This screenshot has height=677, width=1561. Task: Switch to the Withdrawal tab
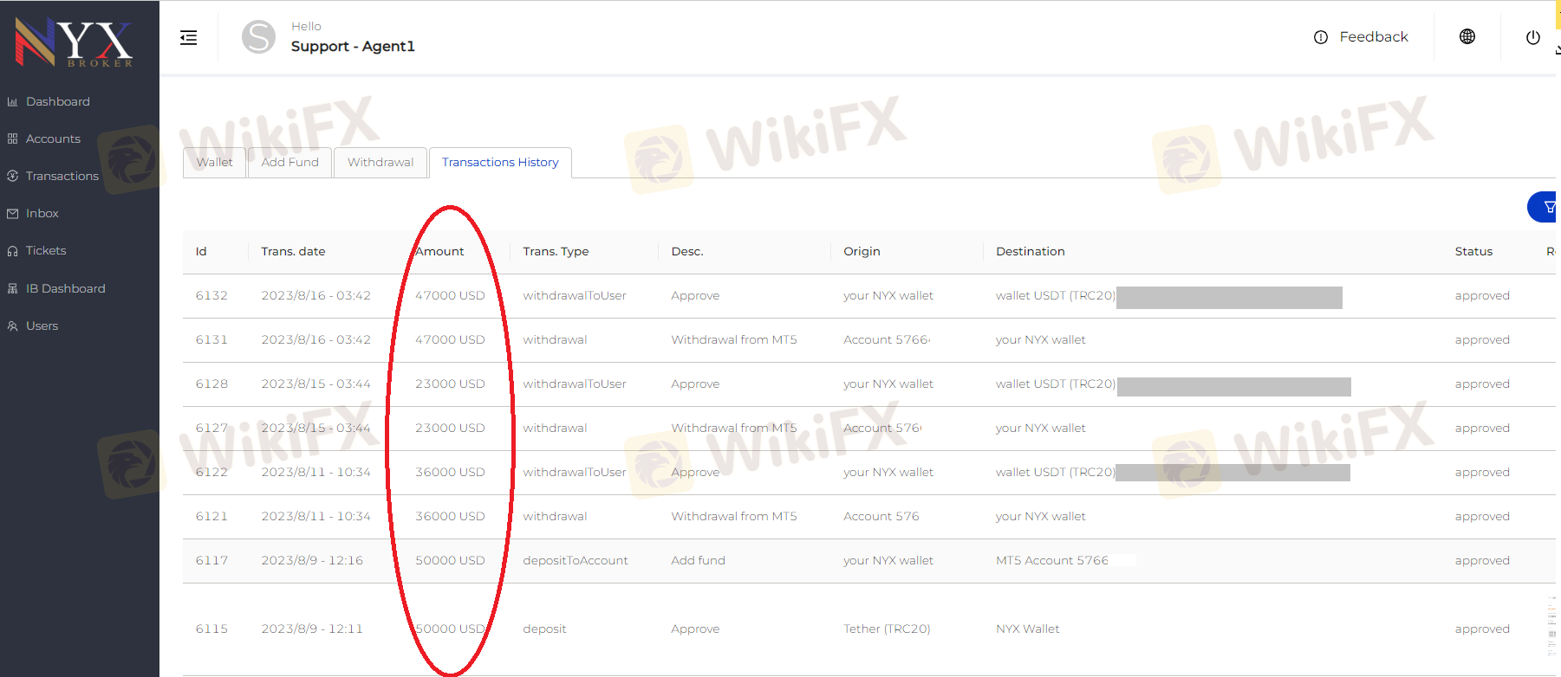pyautogui.click(x=380, y=162)
